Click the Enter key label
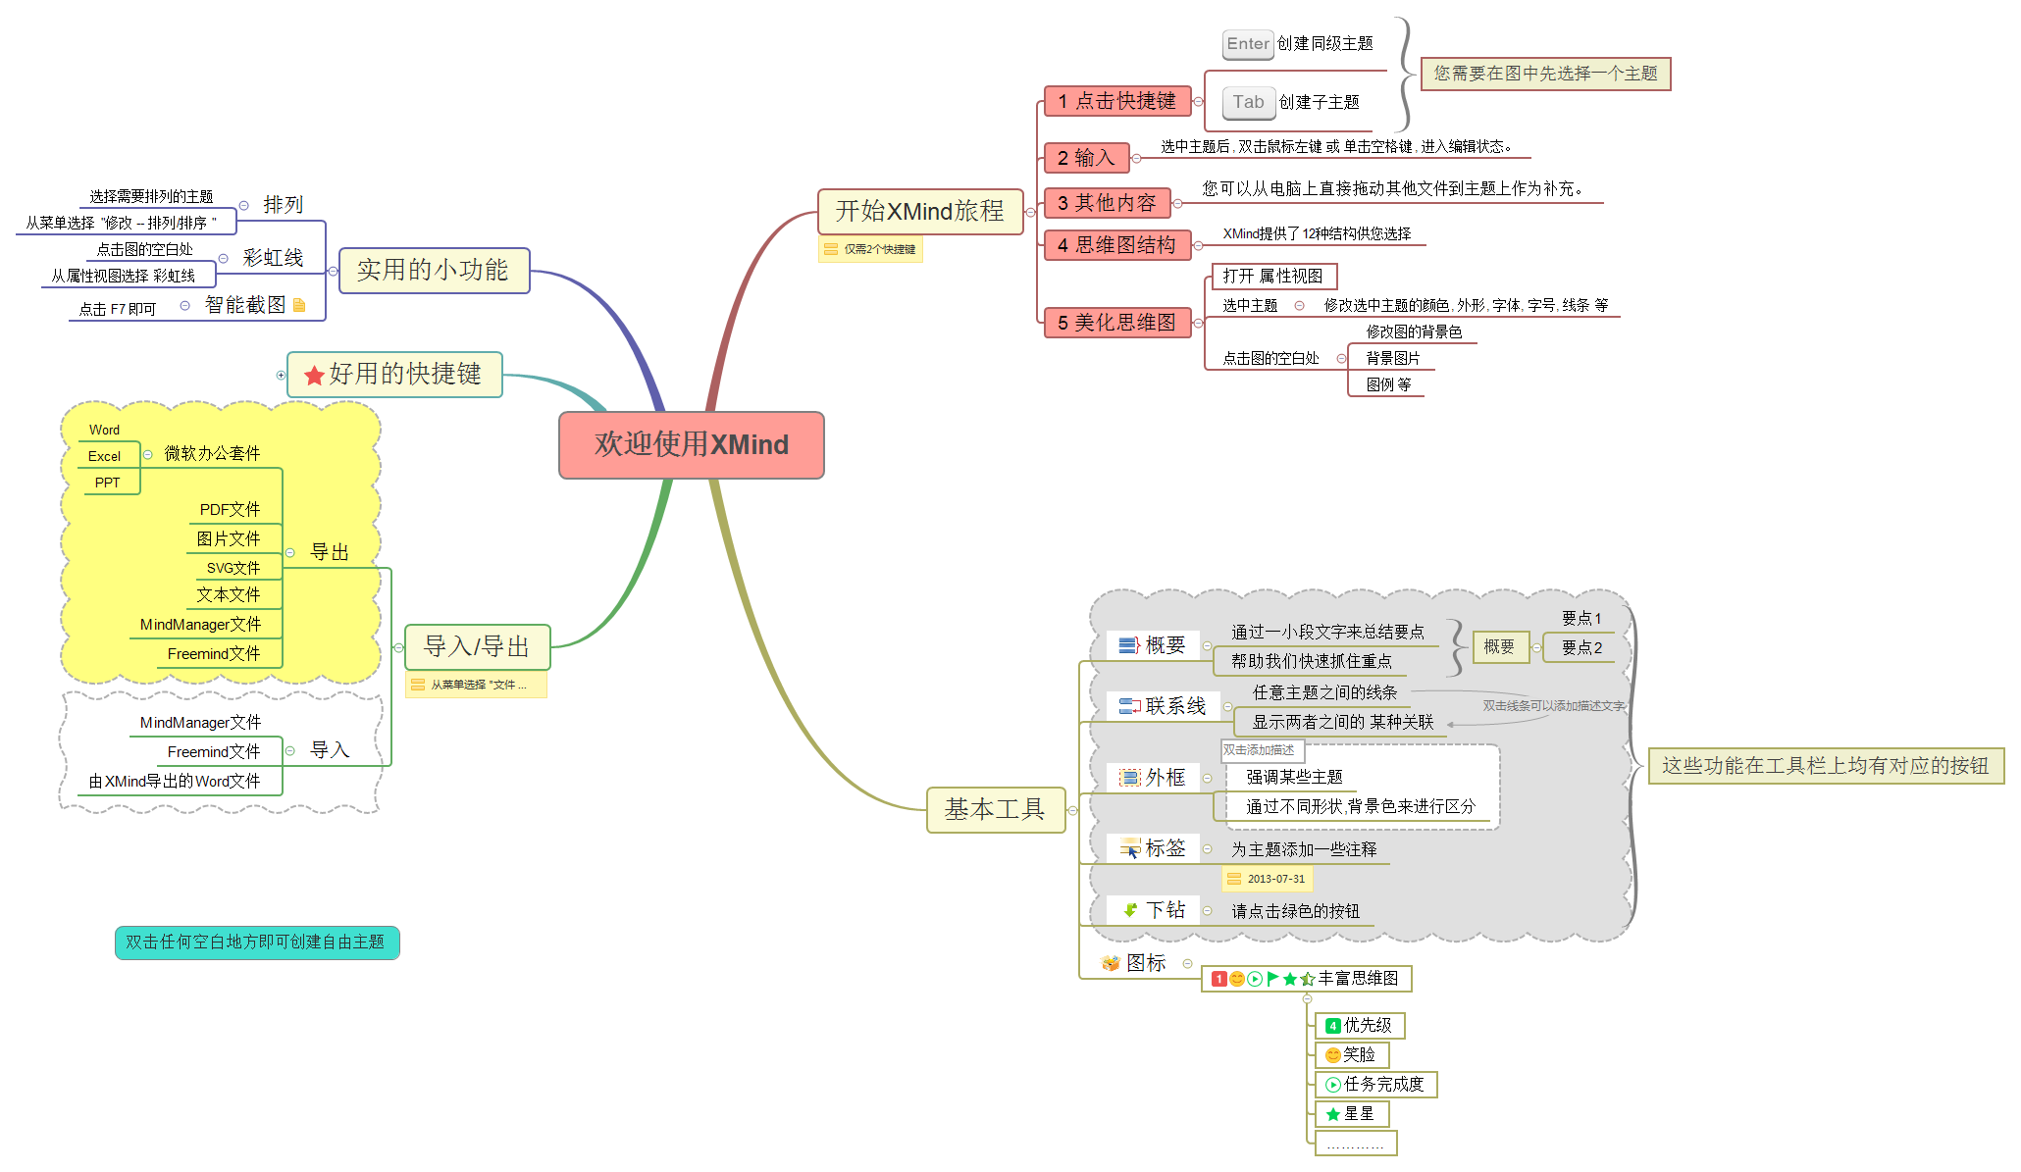 (1247, 44)
